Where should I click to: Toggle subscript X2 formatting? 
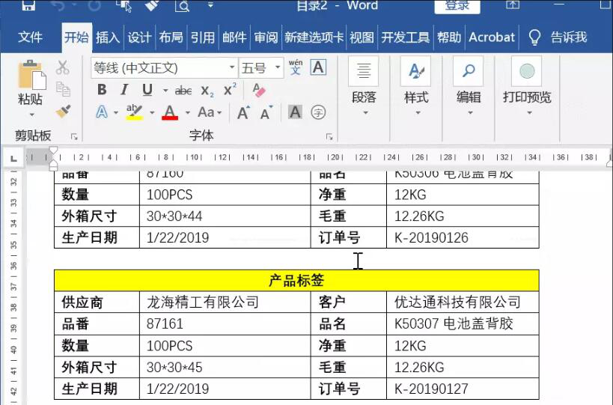point(207,91)
